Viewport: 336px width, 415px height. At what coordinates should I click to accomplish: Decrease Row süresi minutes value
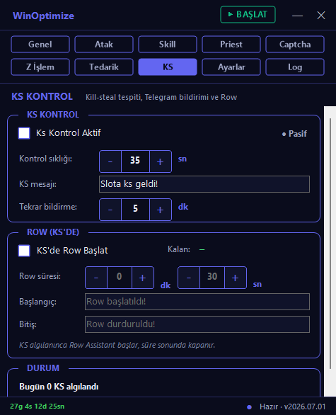coord(96,278)
